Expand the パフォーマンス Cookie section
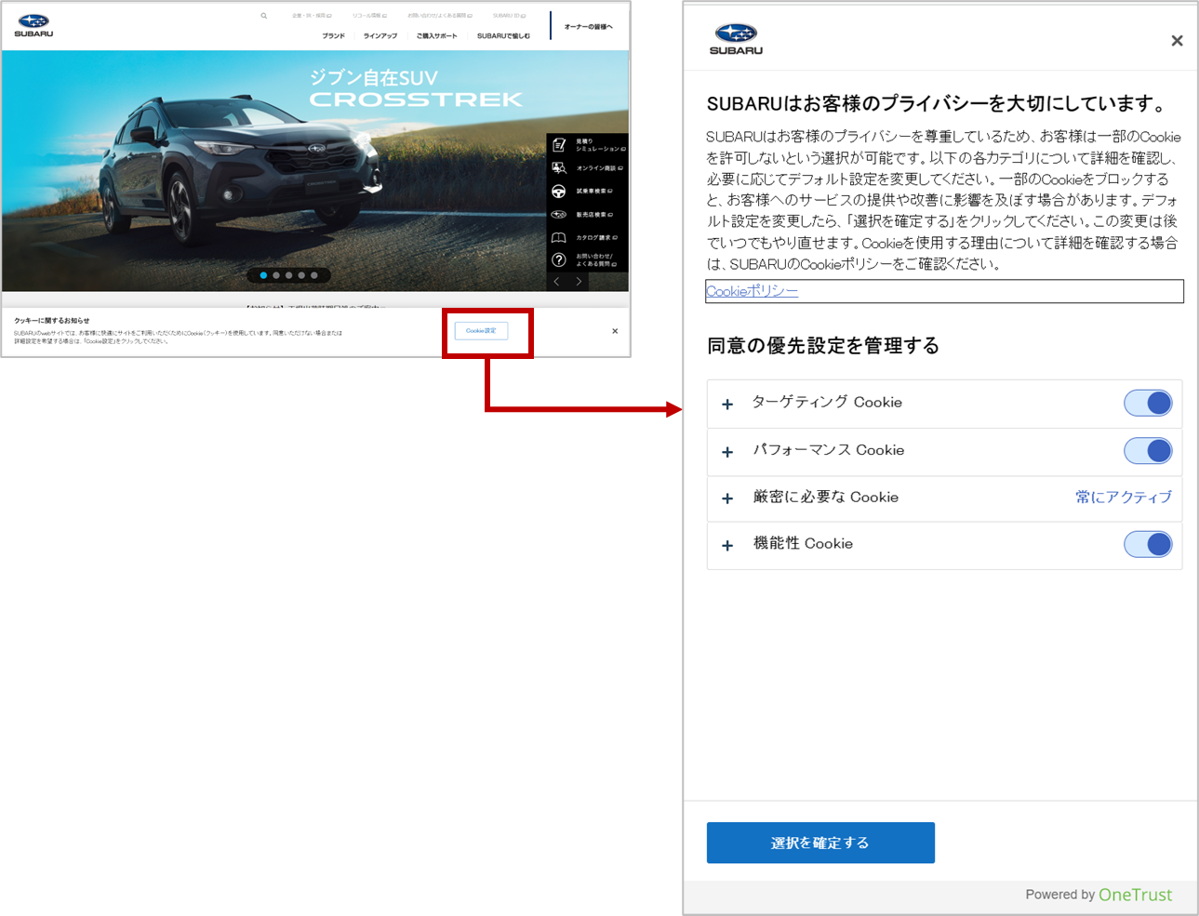Screen dimensions: 1199x916 coord(727,452)
